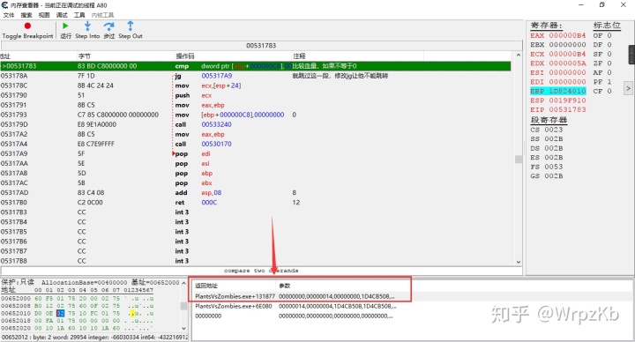The image size is (635, 342).
Task: Click the highlighted EBP 1D824010 register
Action: click(x=558, y=91)
